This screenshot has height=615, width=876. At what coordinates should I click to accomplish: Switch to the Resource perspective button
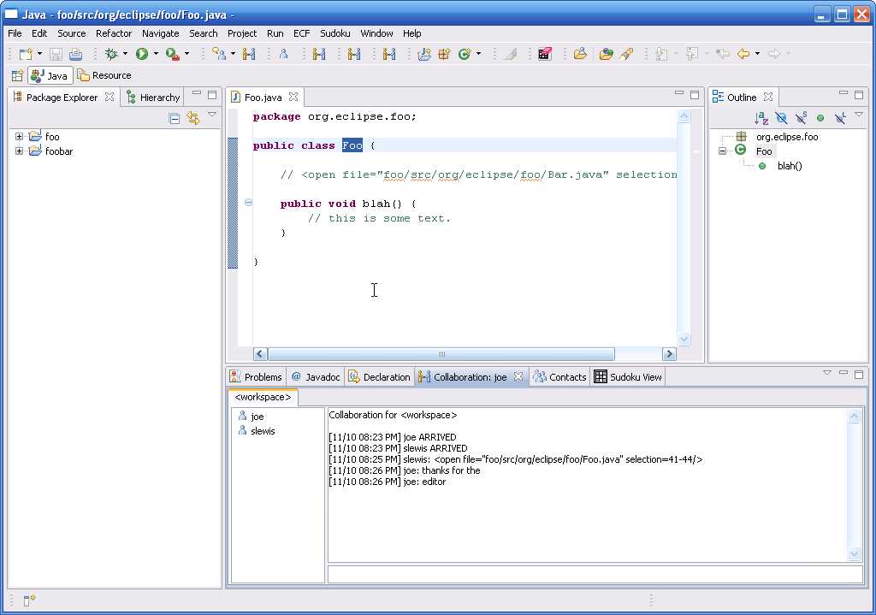[104, 75]
